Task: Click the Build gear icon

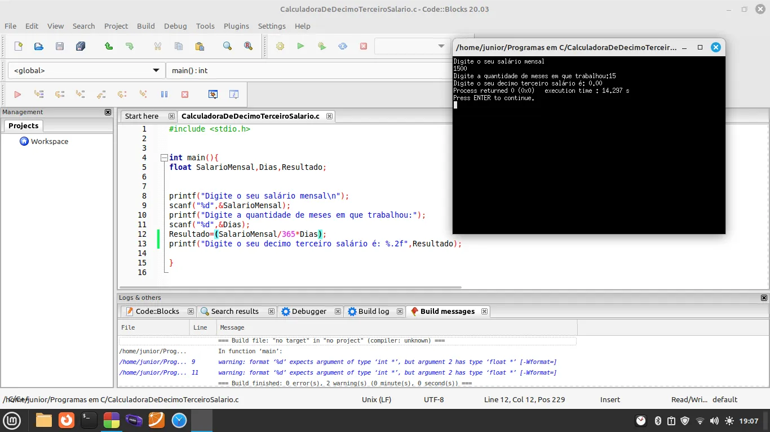Action: click(280, 46)
